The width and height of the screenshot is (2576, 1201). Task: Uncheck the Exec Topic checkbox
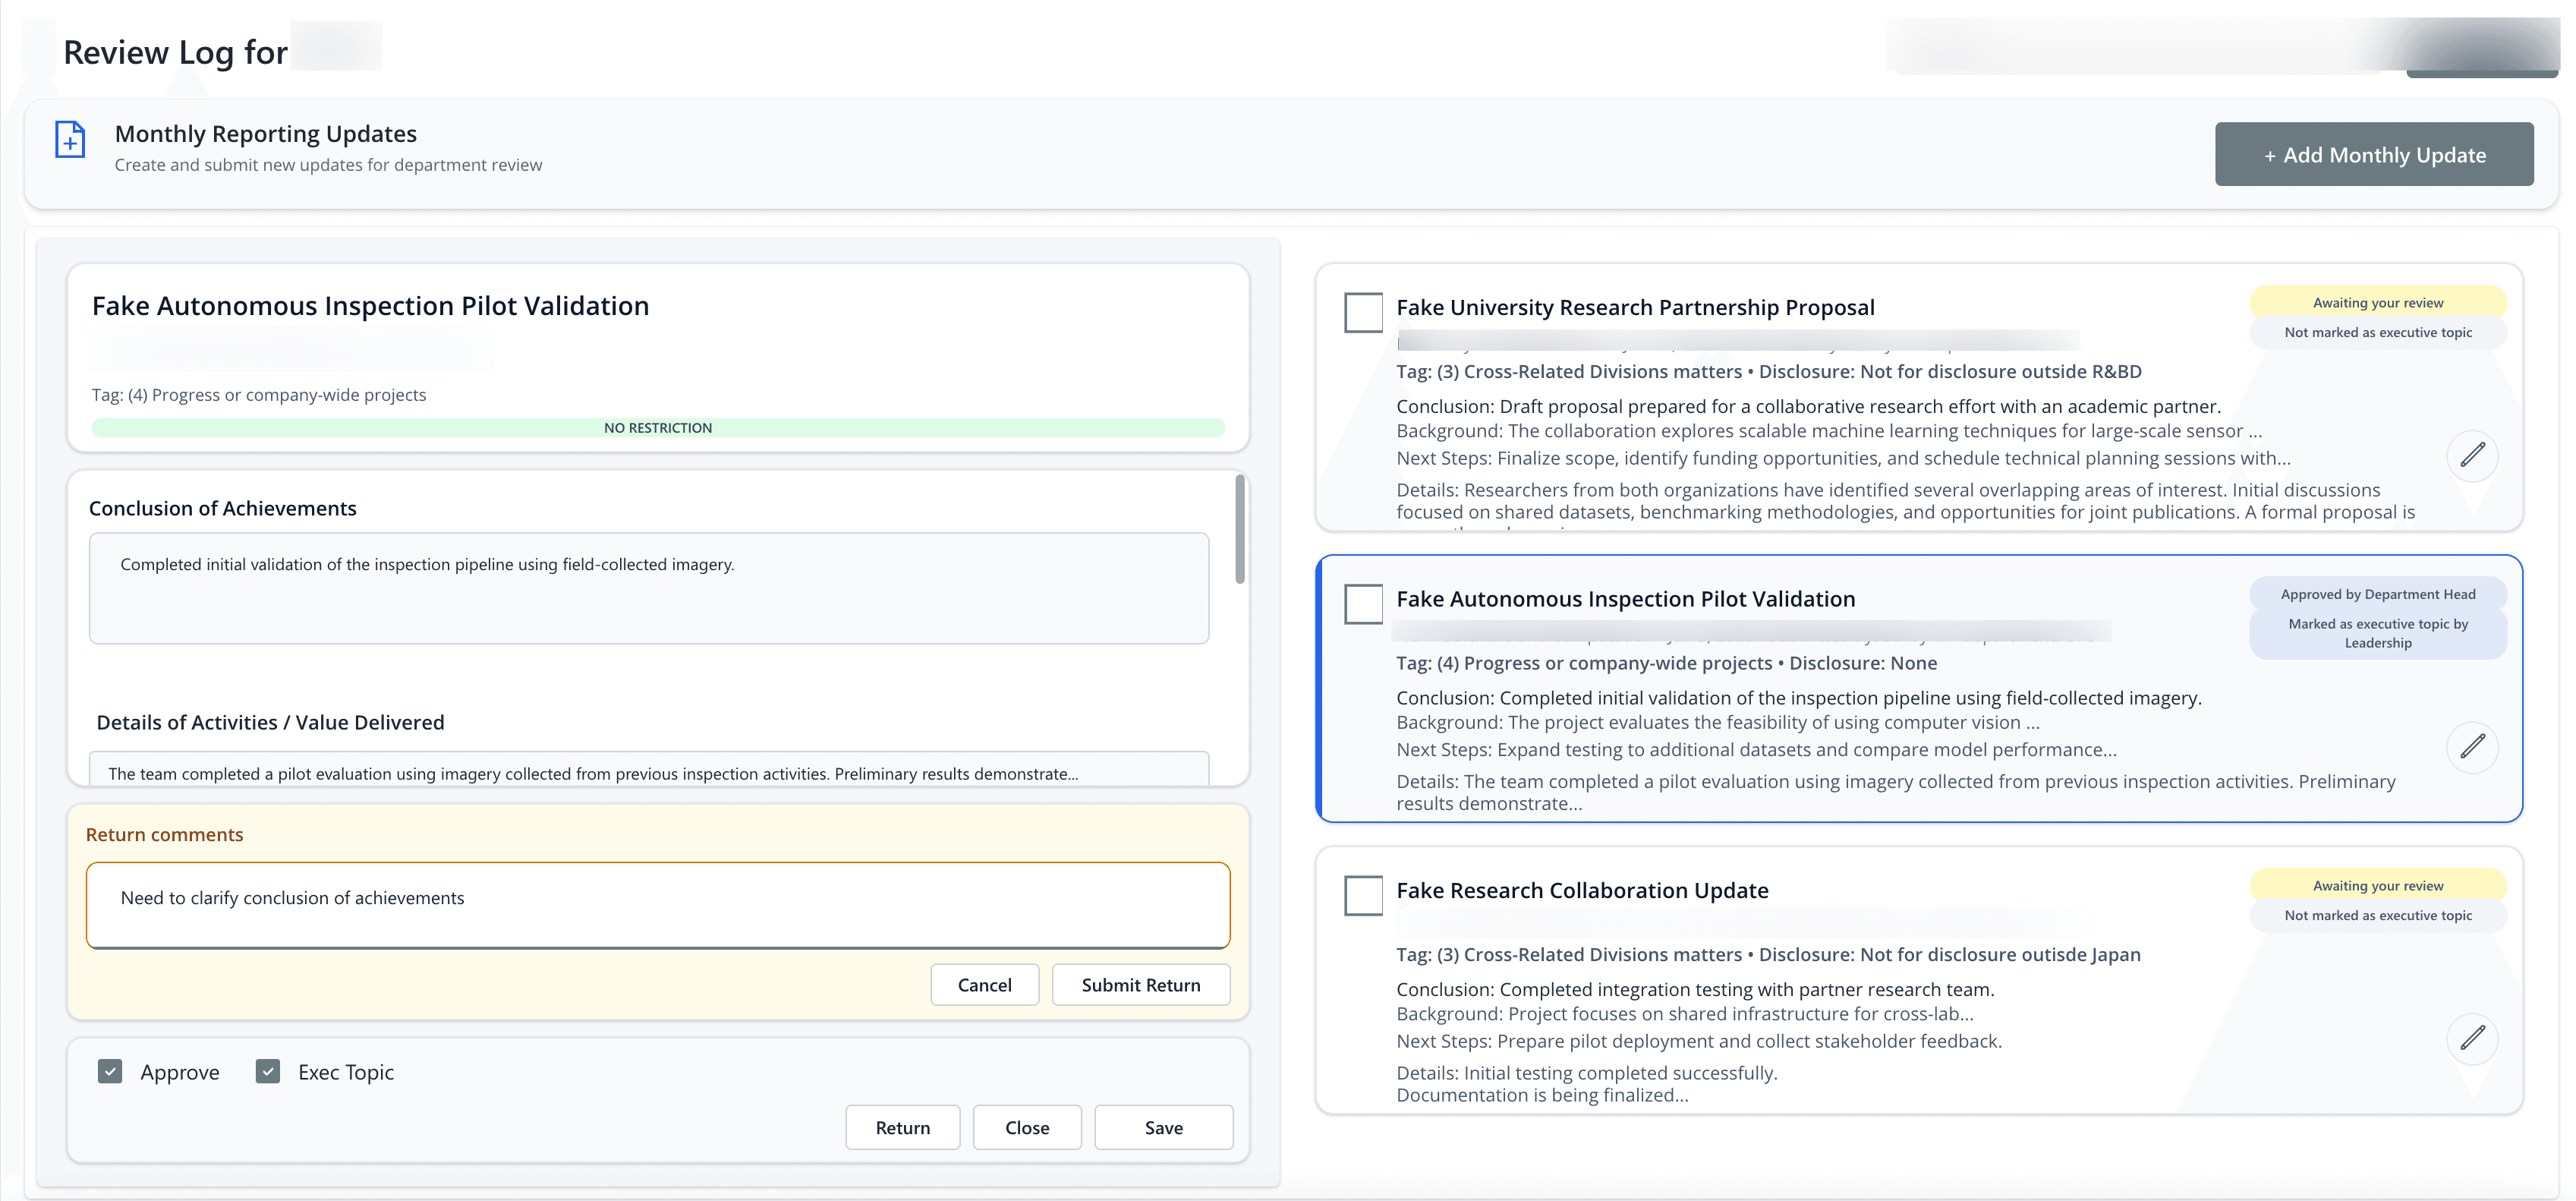tap(268, 1072)
